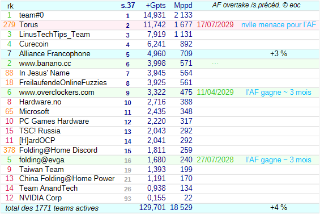Select the total Mppd value '18 529'
This screenshot has width=320, height=214.
pyautogui.click(x=181, y=207)
